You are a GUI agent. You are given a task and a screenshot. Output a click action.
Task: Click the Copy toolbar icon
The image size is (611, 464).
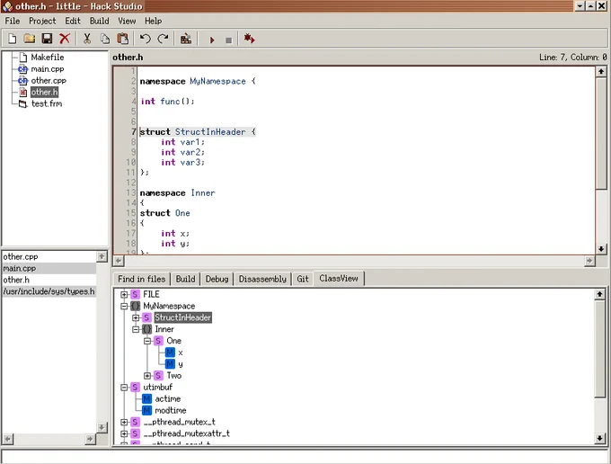pos(105,39)
